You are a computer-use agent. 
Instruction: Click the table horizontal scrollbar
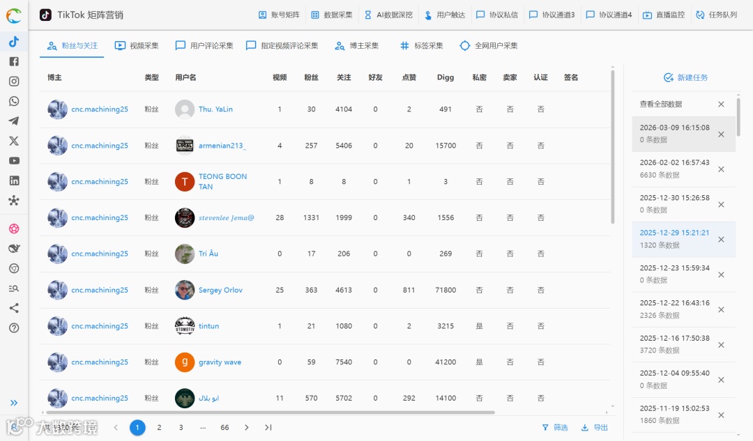pos(271,412)
